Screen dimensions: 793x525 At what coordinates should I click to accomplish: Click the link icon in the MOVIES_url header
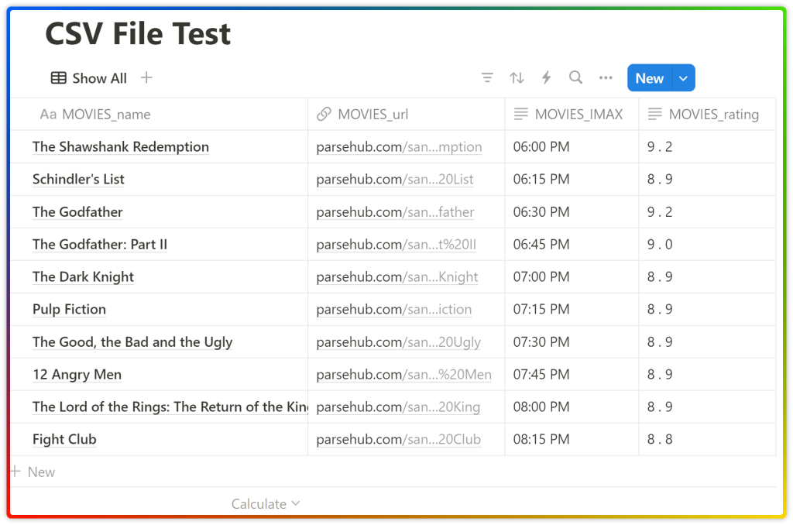(x=324, y=115)
